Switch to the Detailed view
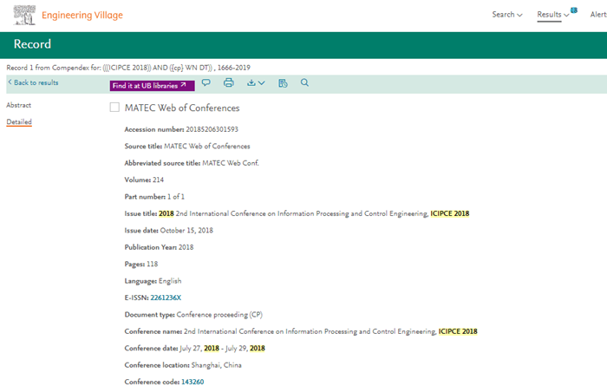 19,121
